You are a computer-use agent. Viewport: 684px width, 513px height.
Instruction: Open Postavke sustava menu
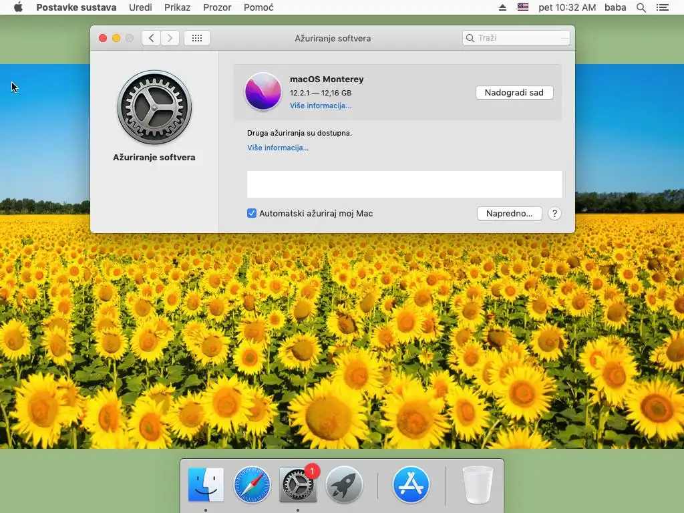tap(76, 7)
